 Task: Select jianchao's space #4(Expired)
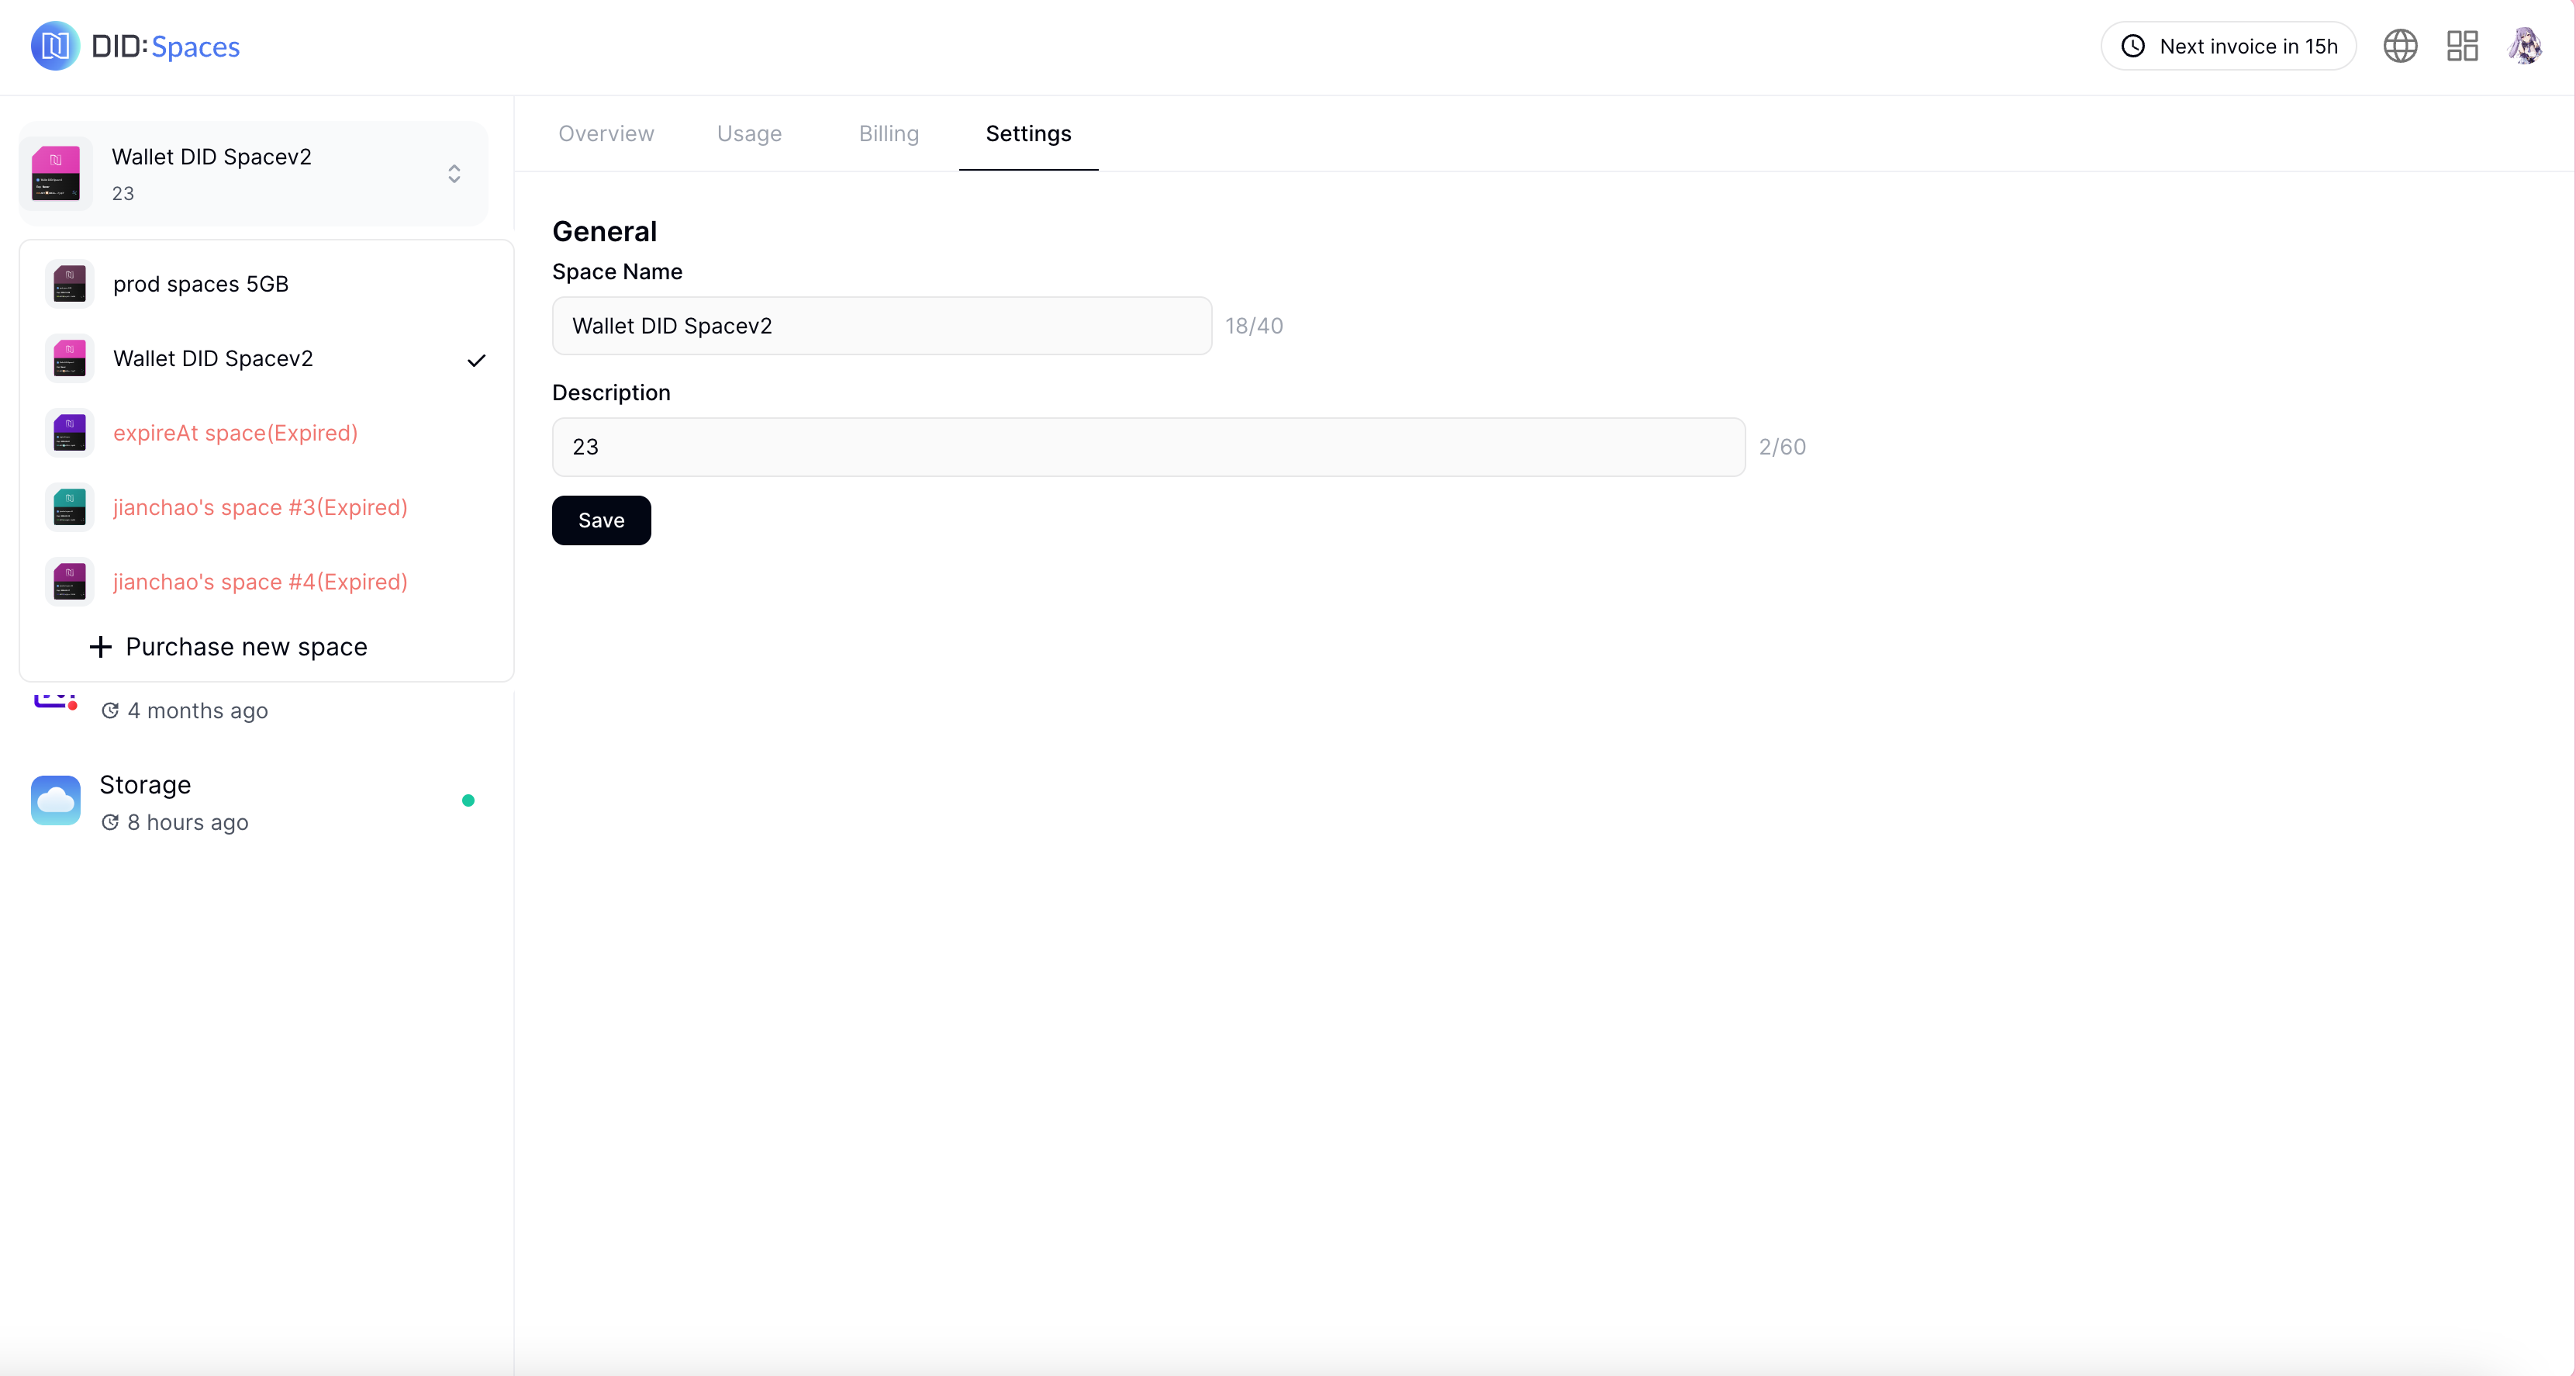click(260, 582)
